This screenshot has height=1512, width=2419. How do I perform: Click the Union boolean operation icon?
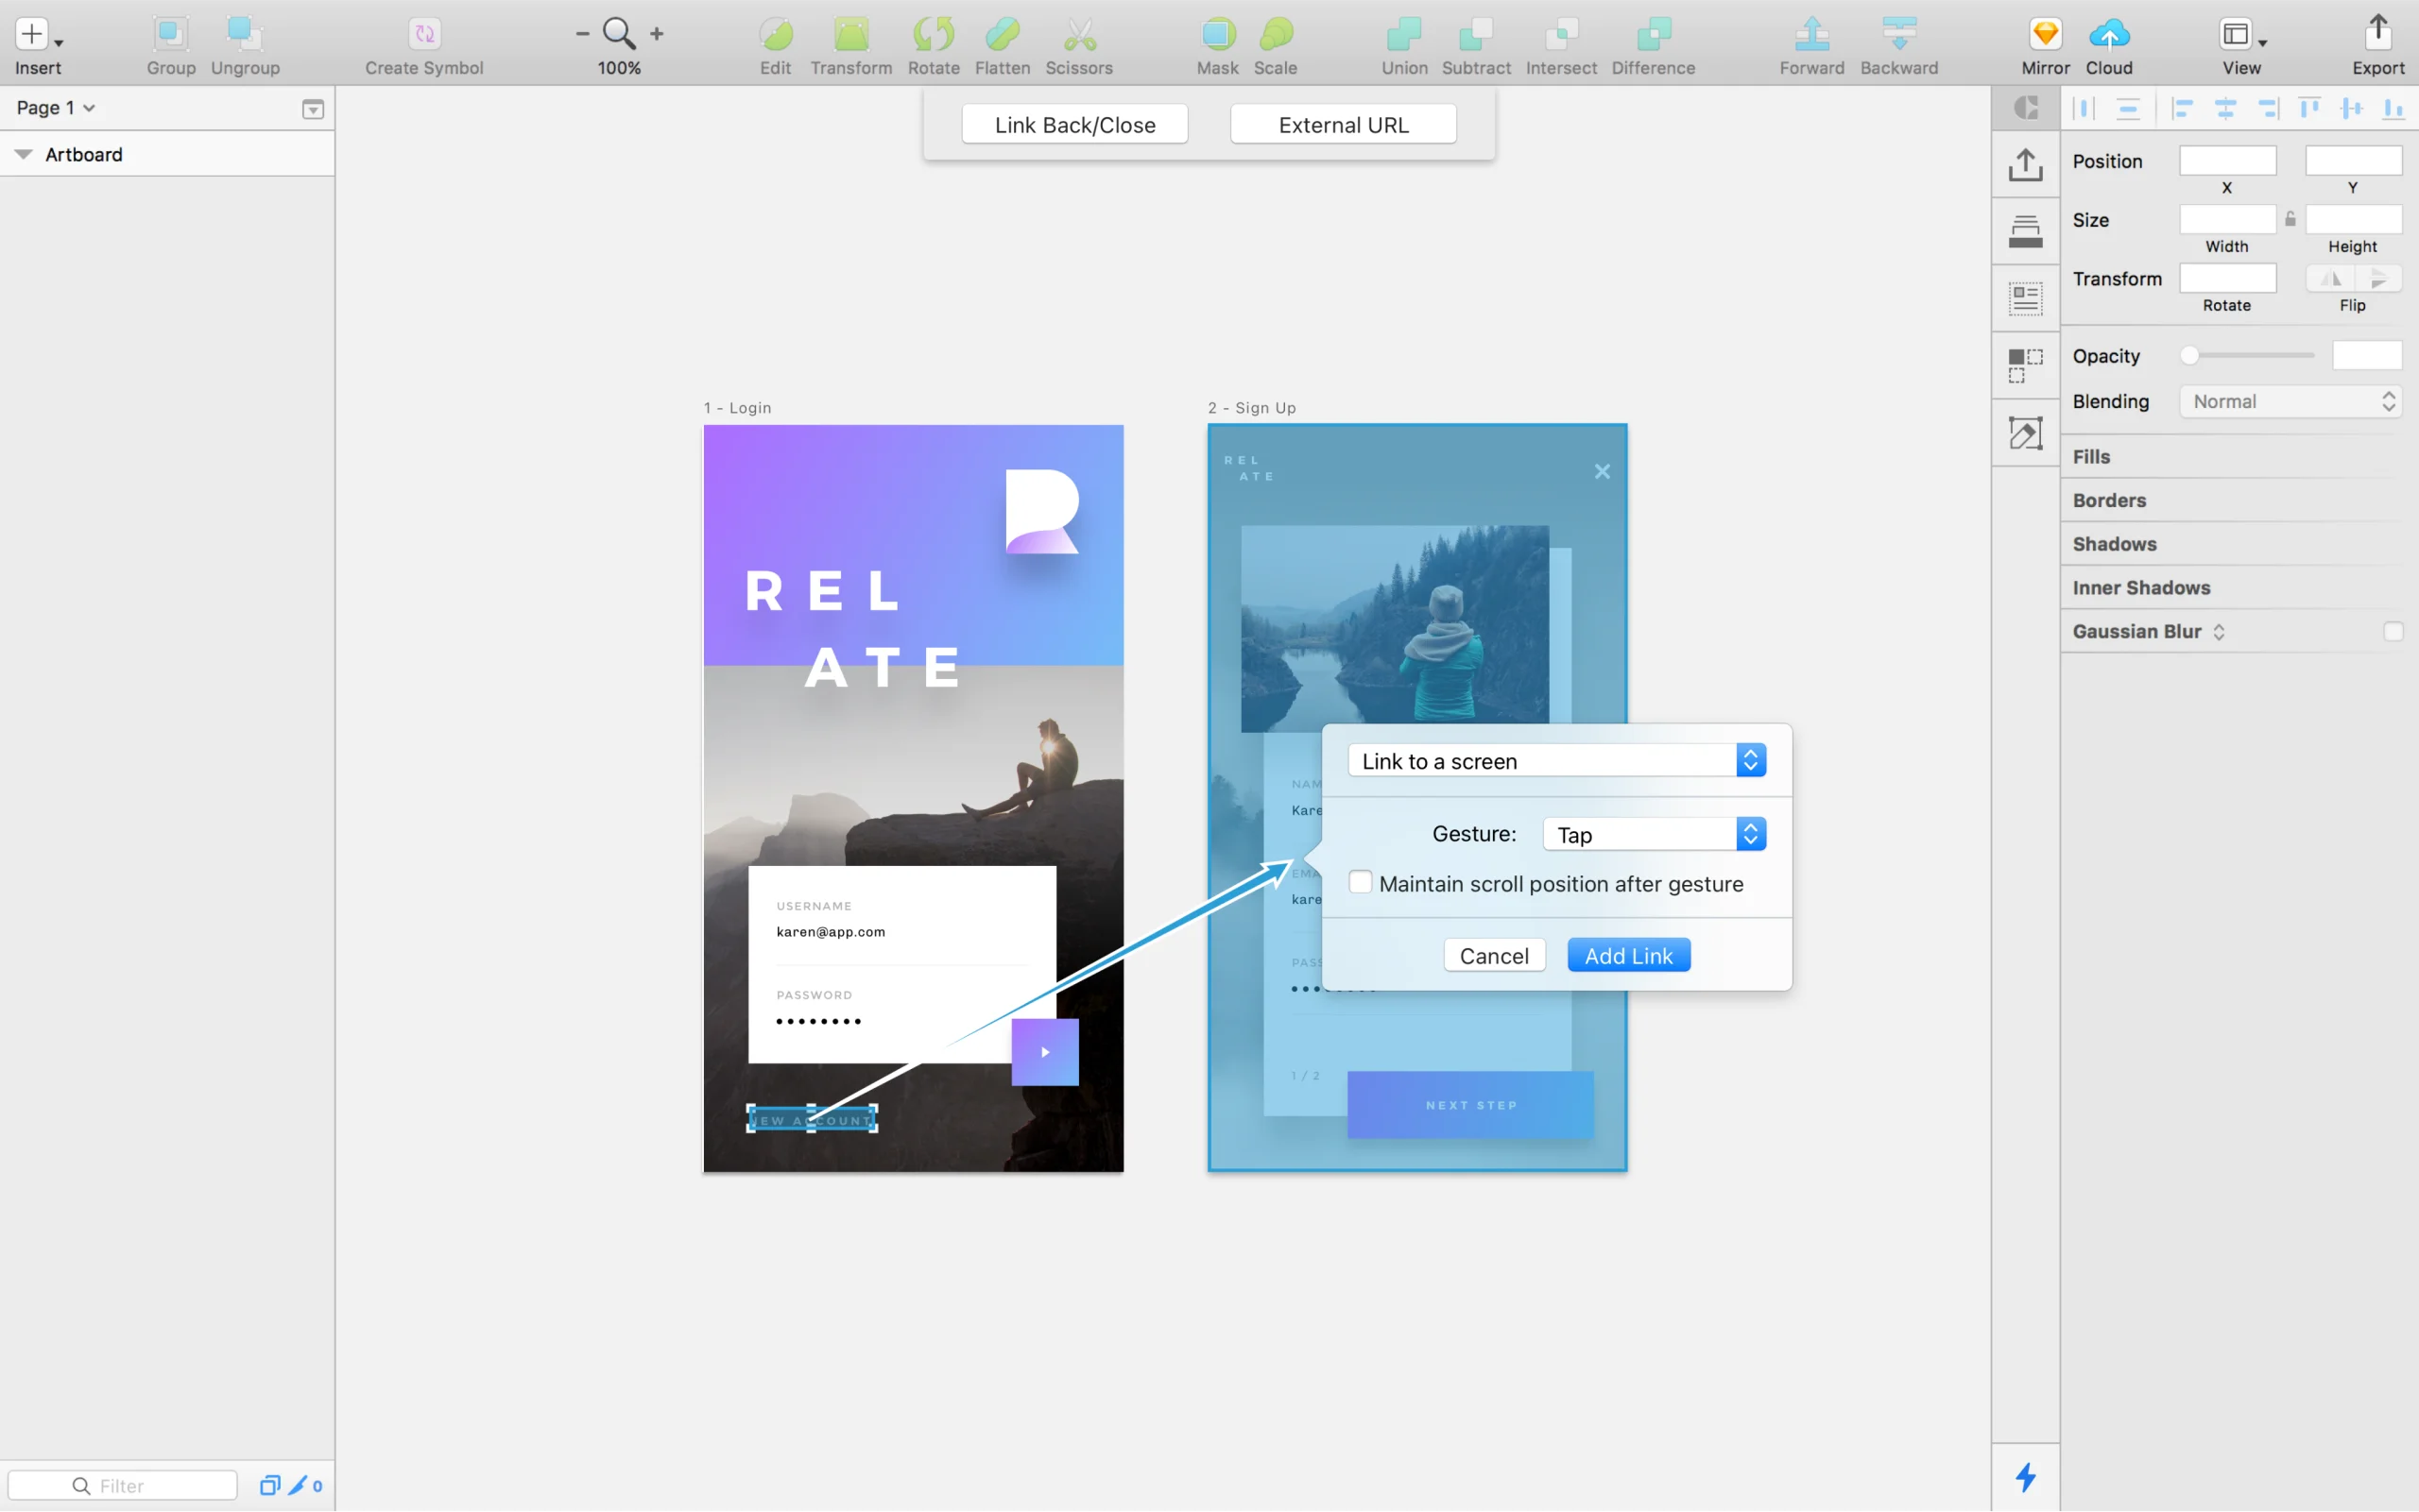1403,35
